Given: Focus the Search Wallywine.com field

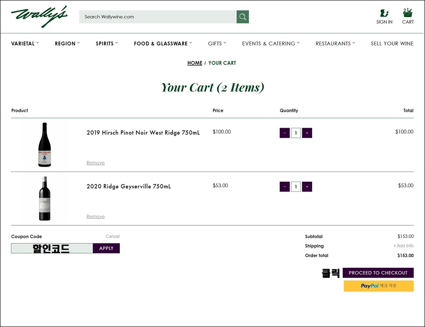Looking at the screenshot, I should [158, 17].
